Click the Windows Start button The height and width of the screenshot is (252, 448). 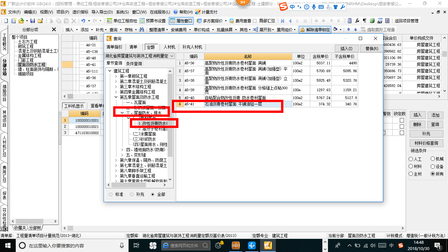tap(7, 245)
